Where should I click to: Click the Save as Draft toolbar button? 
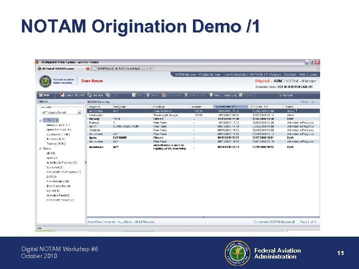click(195, 95)
